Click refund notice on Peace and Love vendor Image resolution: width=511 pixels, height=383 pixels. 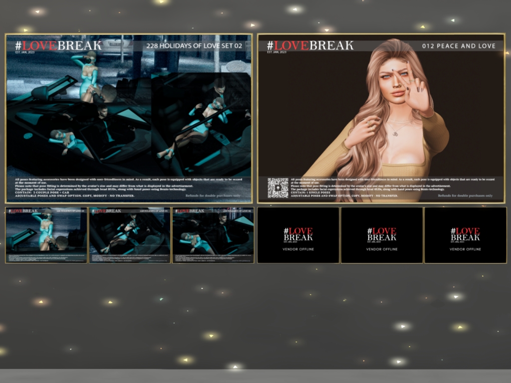coord(465,196)
